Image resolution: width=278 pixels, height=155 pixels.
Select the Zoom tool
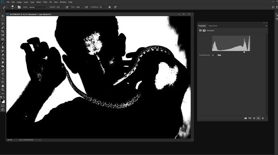pyautogui.click(x=3, y=90)
